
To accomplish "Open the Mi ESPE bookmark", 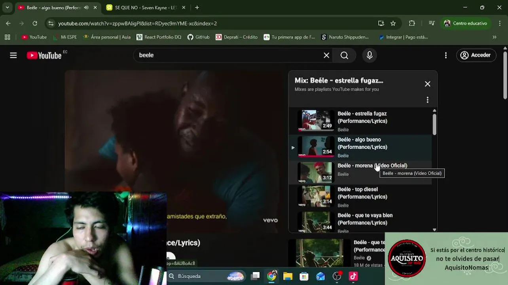I will click(x=64, y=37).
